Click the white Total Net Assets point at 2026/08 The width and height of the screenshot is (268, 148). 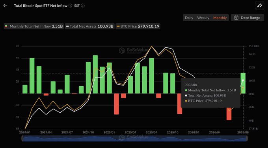coord(243,80)
